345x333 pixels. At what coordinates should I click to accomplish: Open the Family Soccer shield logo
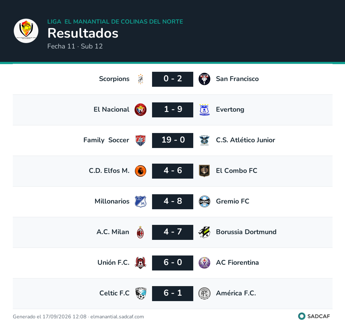141,140
